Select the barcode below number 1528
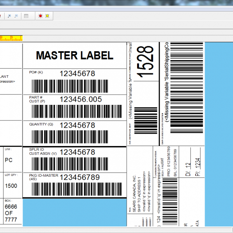This screenshot has width=233, height=233. 146,120
